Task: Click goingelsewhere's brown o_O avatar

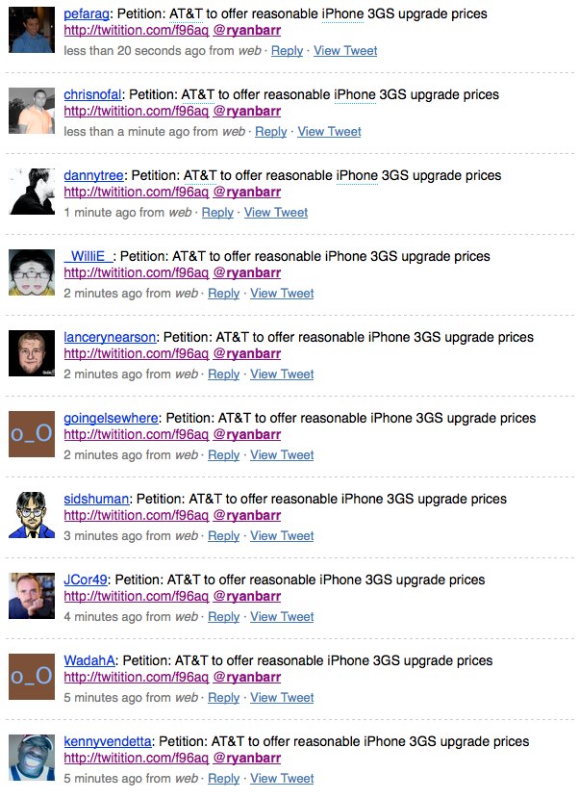Action: (x=32, y=434)
